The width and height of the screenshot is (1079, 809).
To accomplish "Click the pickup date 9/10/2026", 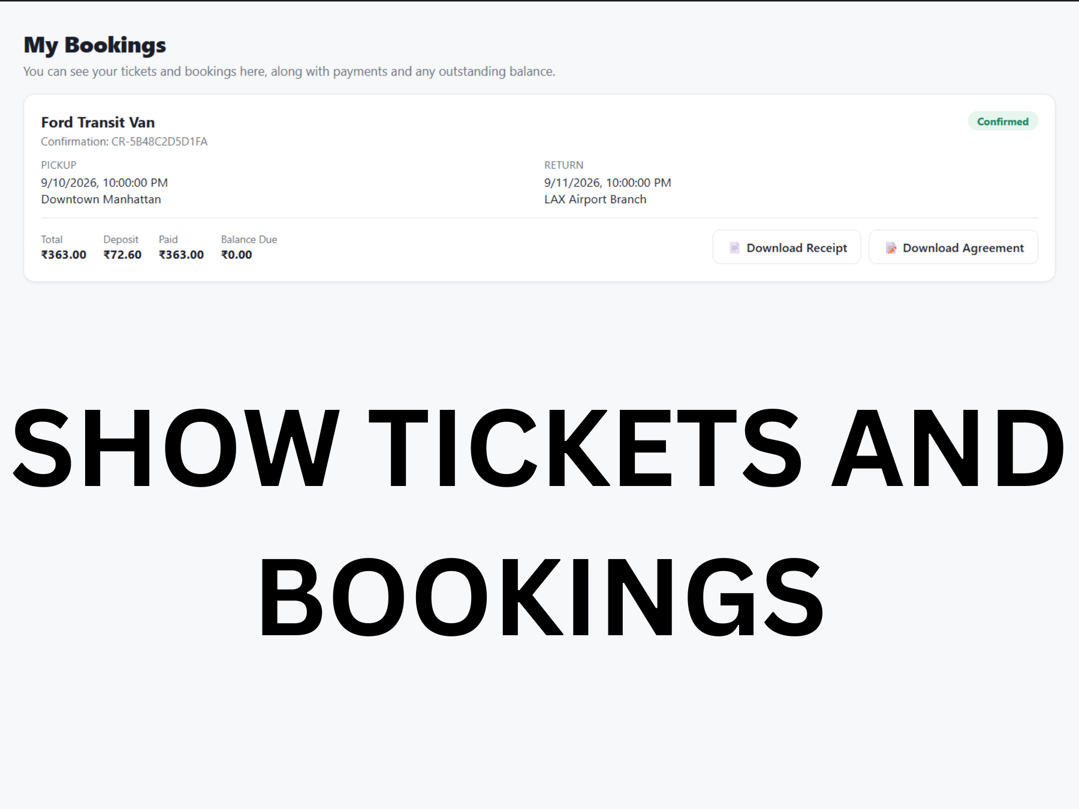I will (x=69, y=183).
